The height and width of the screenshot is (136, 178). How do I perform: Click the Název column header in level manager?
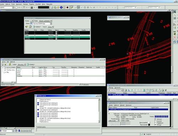point(24,67)
